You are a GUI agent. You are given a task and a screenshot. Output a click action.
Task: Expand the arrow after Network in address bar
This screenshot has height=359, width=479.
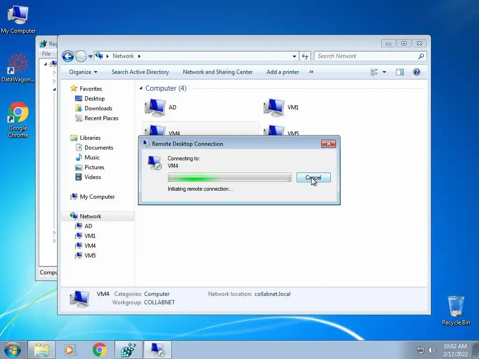[139, 56]
